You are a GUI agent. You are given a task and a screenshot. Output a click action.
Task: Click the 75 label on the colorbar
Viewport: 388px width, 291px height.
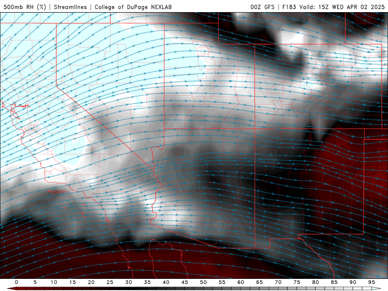(297, 282)
